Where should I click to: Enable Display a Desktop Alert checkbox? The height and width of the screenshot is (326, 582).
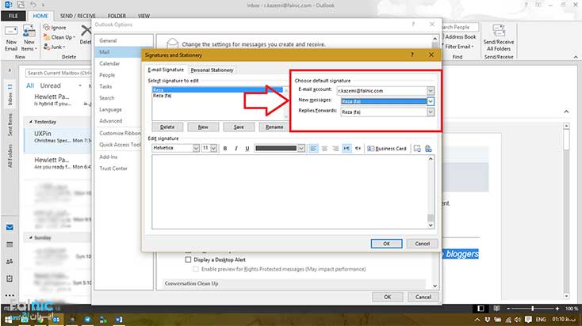click(188, 259)
